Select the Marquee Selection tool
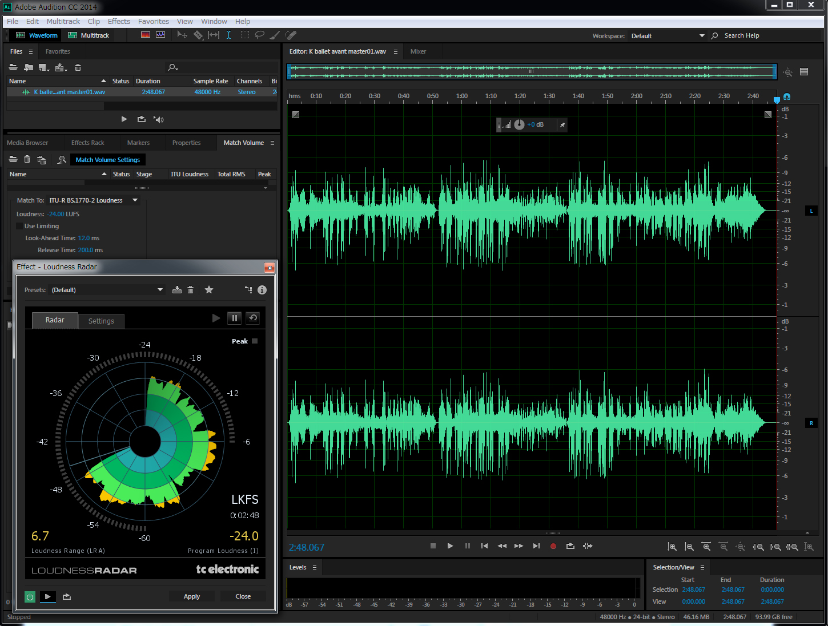 (x=244, y=35)
